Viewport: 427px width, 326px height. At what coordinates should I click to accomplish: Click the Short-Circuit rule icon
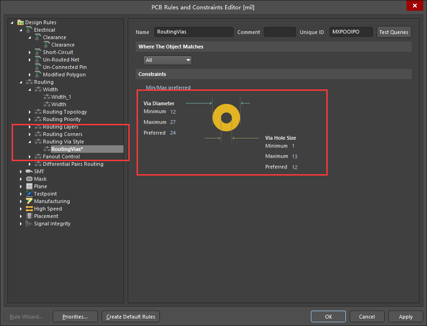tap(38, 52)
